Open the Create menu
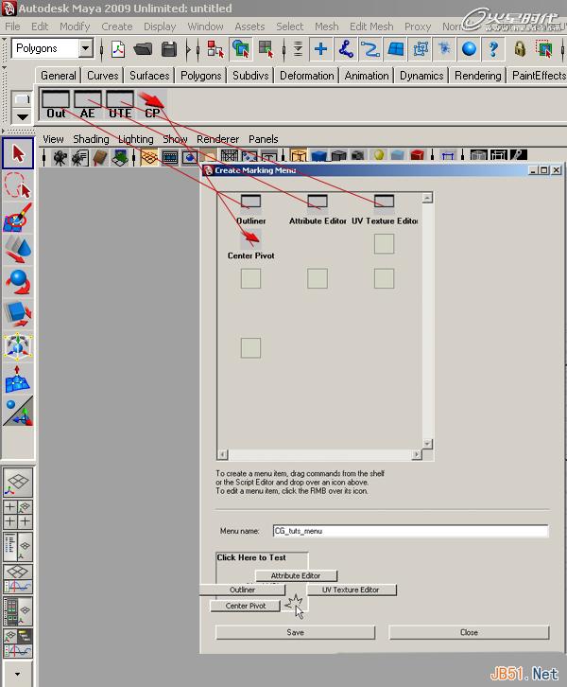Screen dimensions: 567x687 tap(117, 26)
